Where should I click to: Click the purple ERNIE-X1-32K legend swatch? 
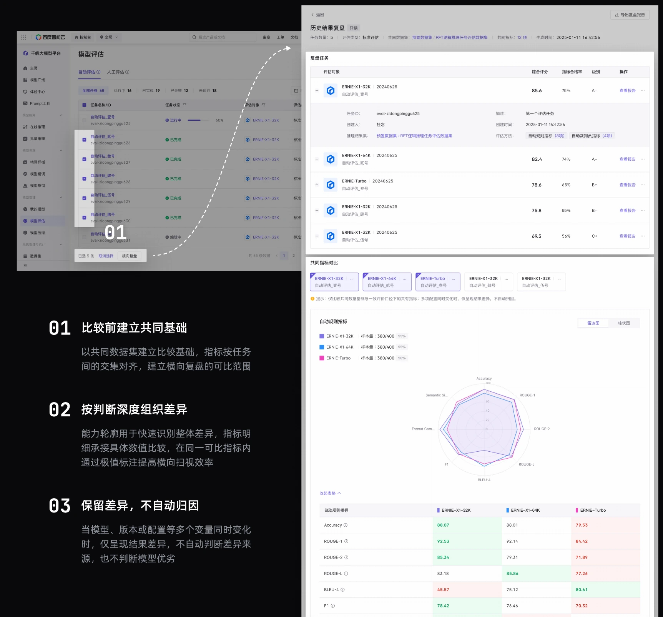pos(322,336)
